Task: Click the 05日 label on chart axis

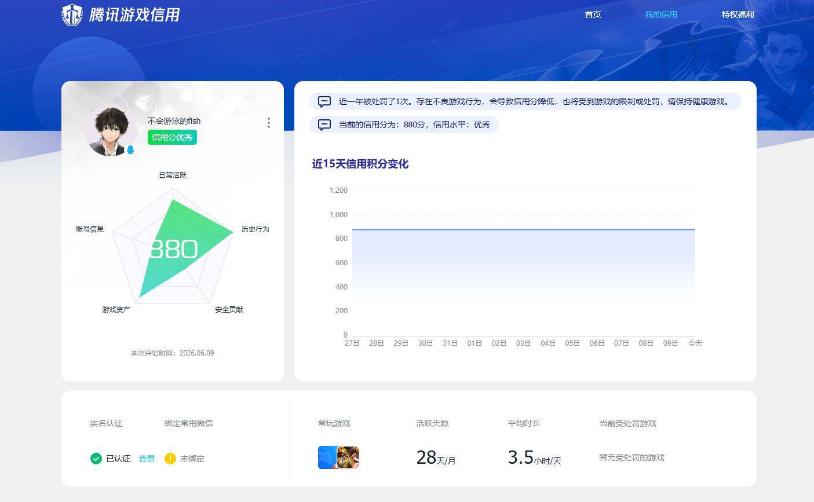Action: [x=572, y=343]
